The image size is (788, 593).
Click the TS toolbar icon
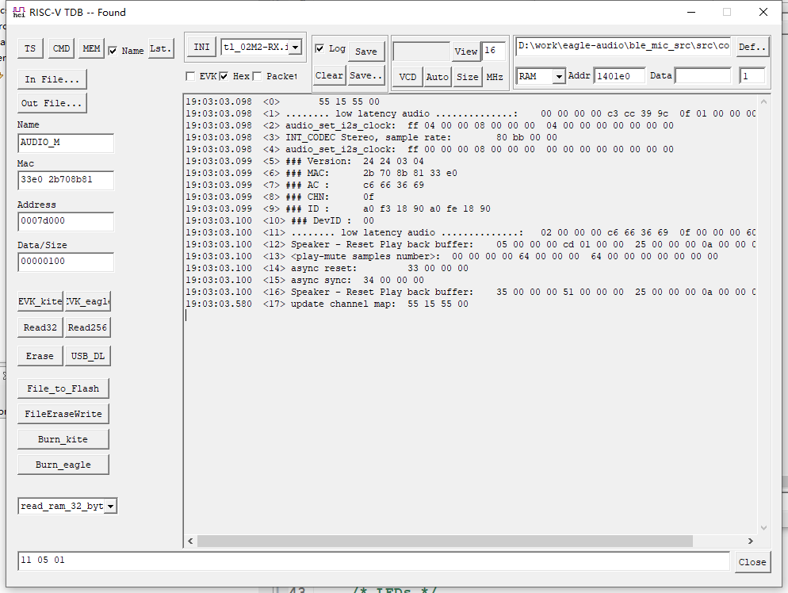tap(29, 48)
